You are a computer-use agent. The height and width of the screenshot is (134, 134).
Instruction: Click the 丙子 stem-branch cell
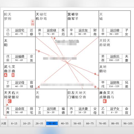point(71,111)
